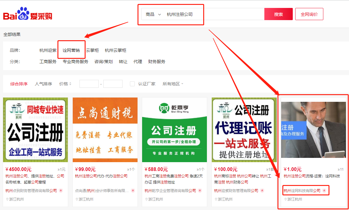The image size is (349, 210).
Task: Open supplier 杭州点到财务管理咨询有限公司
Action: point(31,191)
